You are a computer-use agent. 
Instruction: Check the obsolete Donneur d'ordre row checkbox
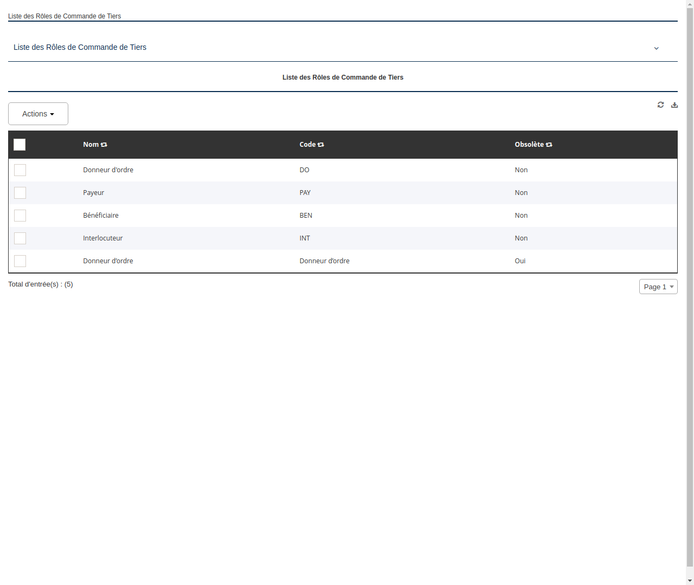(x=20, y=261)
